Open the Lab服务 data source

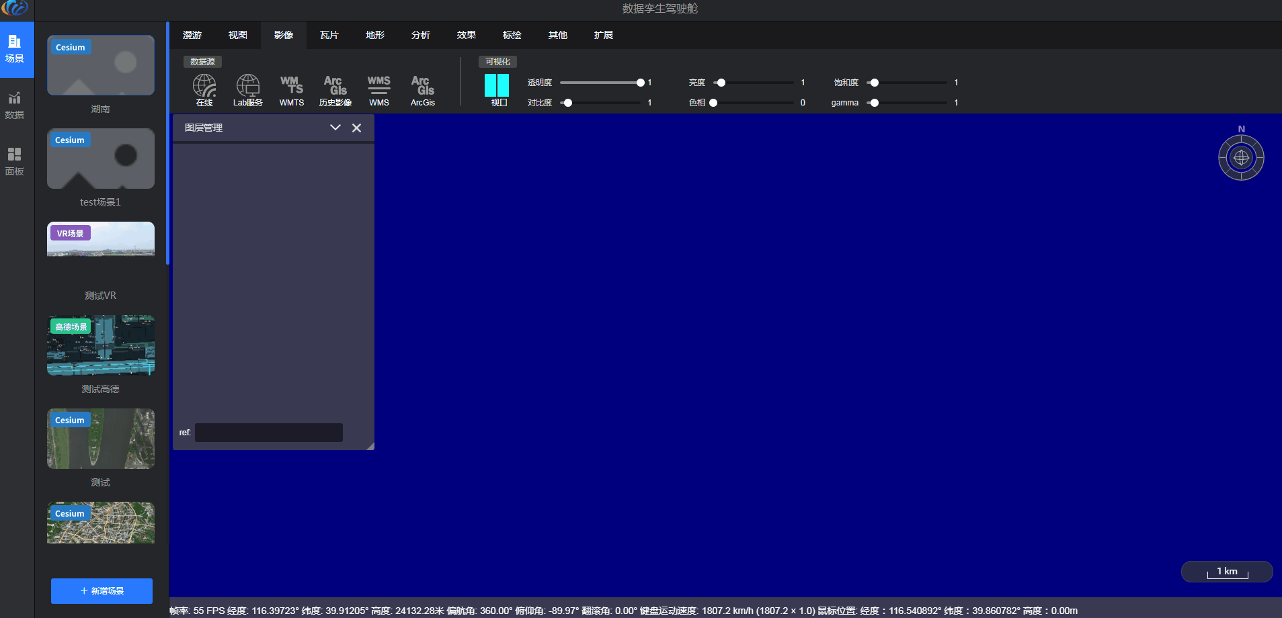click(x=247, y=87)
